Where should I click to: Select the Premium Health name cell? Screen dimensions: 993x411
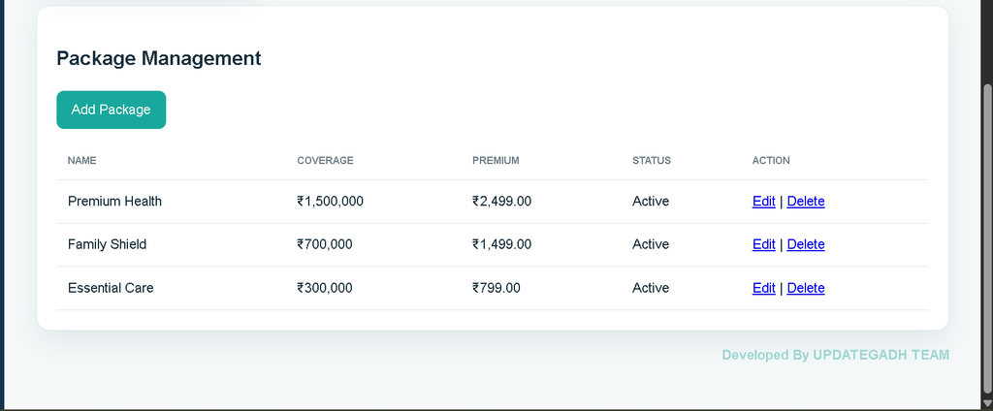[114, 202]
